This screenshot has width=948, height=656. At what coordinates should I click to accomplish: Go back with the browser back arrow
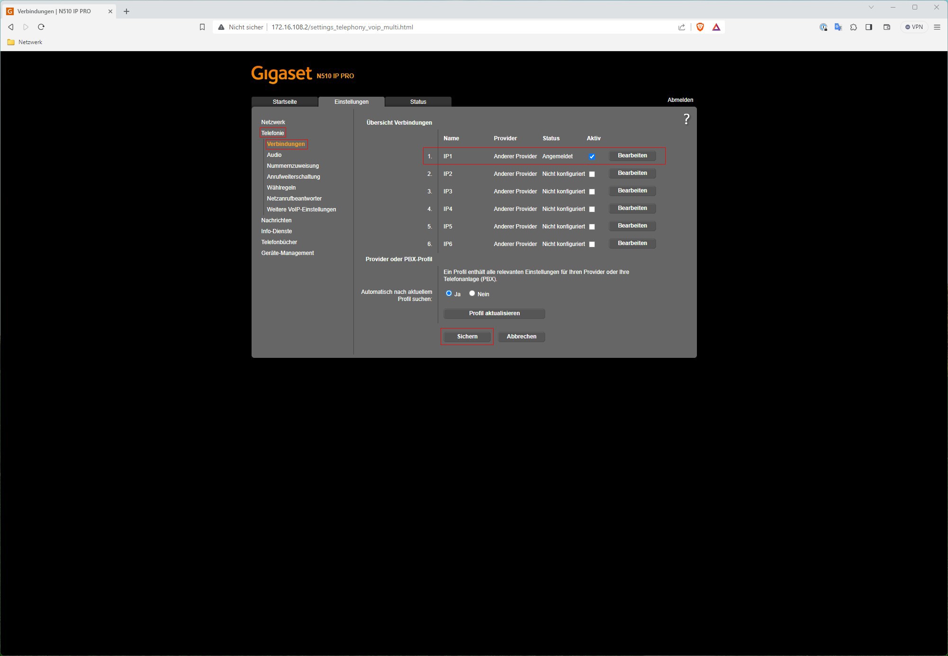coord(11,27)
